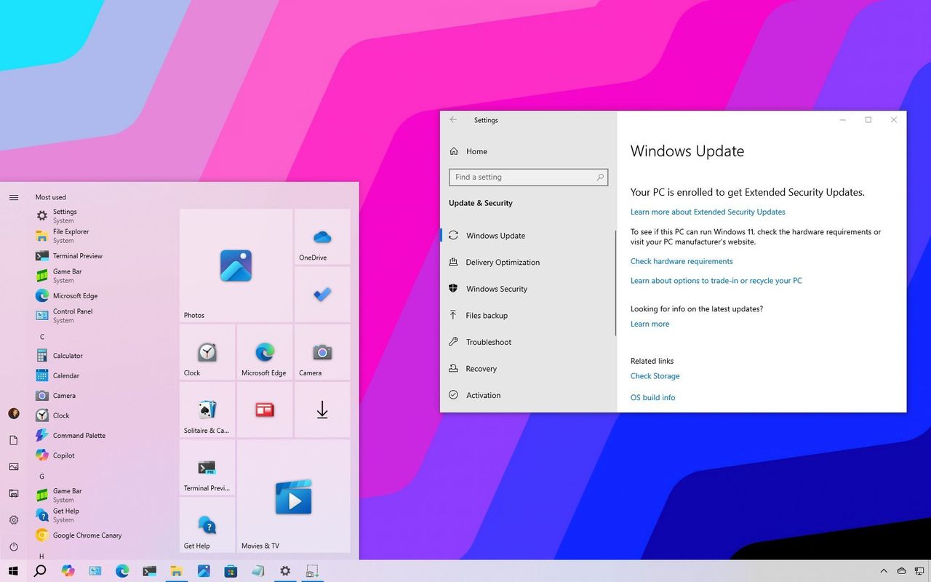Click the Find a setting search box
The height and width of the screenshot is (582, 931).
coord(522,177)
